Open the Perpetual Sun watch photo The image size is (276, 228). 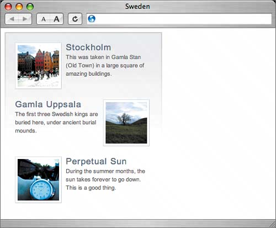coord(38,179)
